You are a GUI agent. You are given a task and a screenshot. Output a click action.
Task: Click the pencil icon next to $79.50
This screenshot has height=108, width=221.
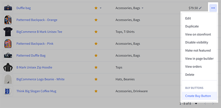200,8
